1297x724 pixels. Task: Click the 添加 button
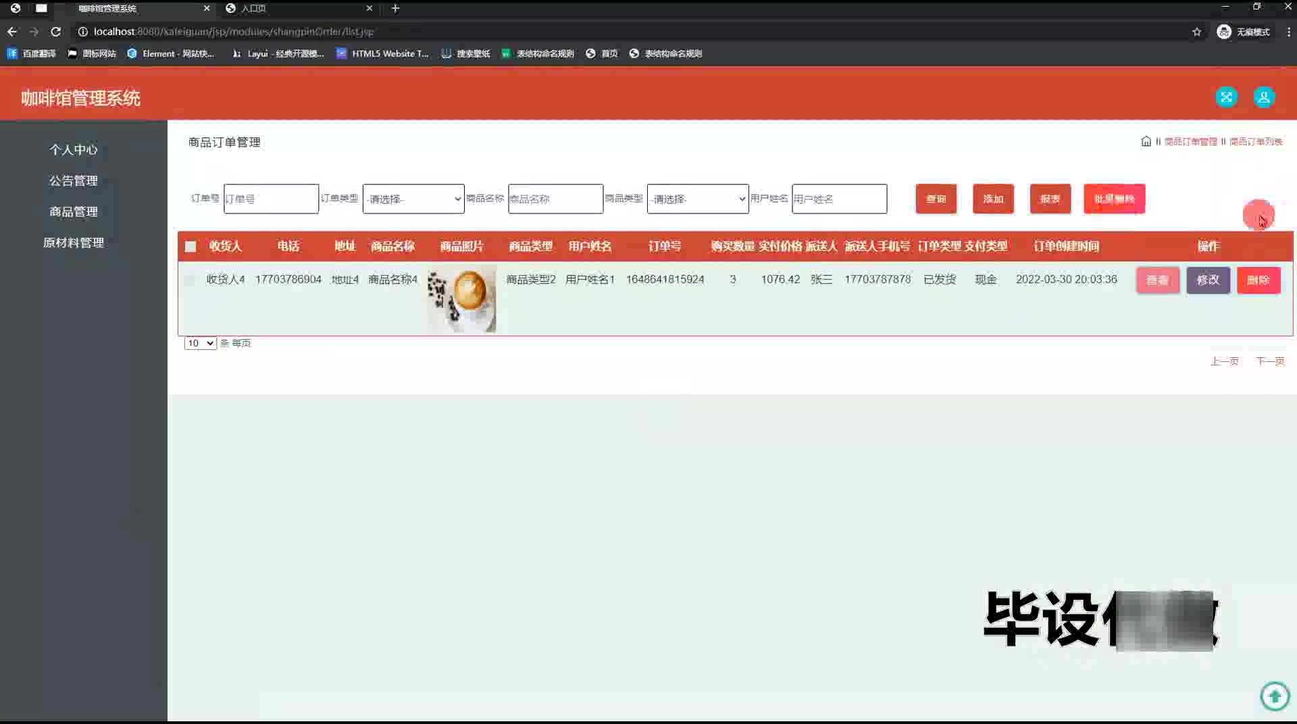[x=993, y=199]
